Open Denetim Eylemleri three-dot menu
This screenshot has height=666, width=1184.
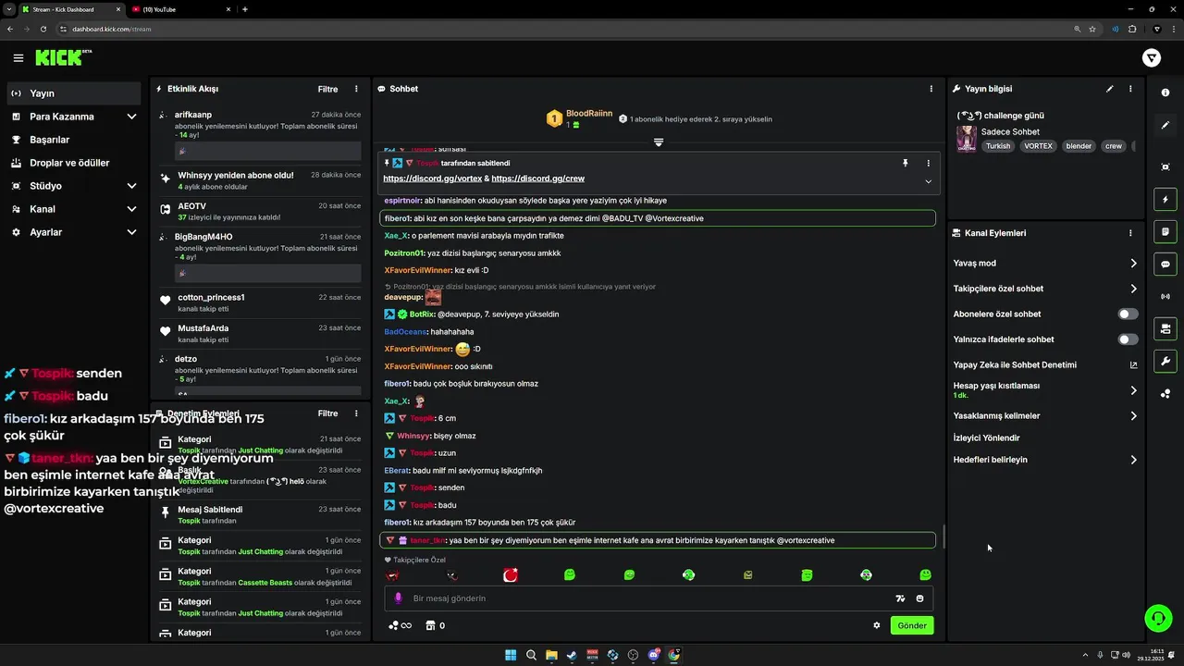[x=356, y=413]
